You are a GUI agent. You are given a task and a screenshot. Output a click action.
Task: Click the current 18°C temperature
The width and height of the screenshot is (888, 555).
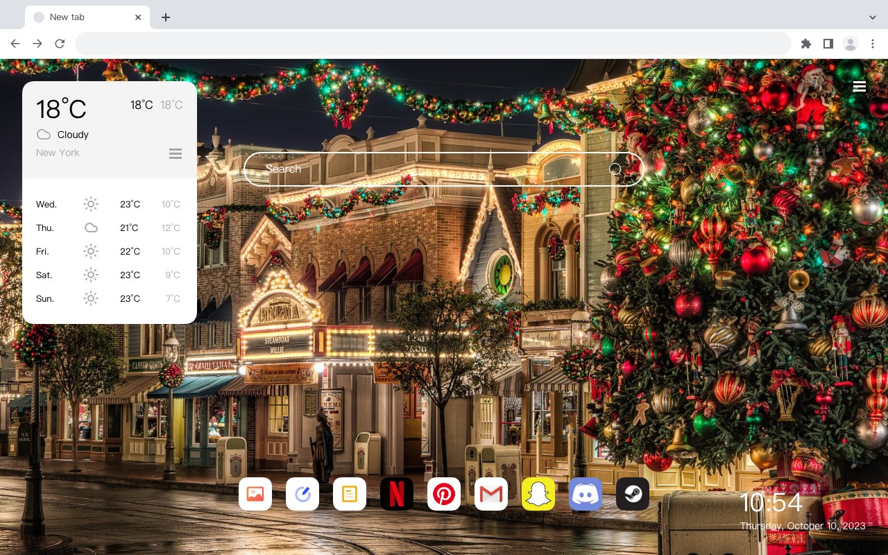pyautogui.click(x=61, y=109)
